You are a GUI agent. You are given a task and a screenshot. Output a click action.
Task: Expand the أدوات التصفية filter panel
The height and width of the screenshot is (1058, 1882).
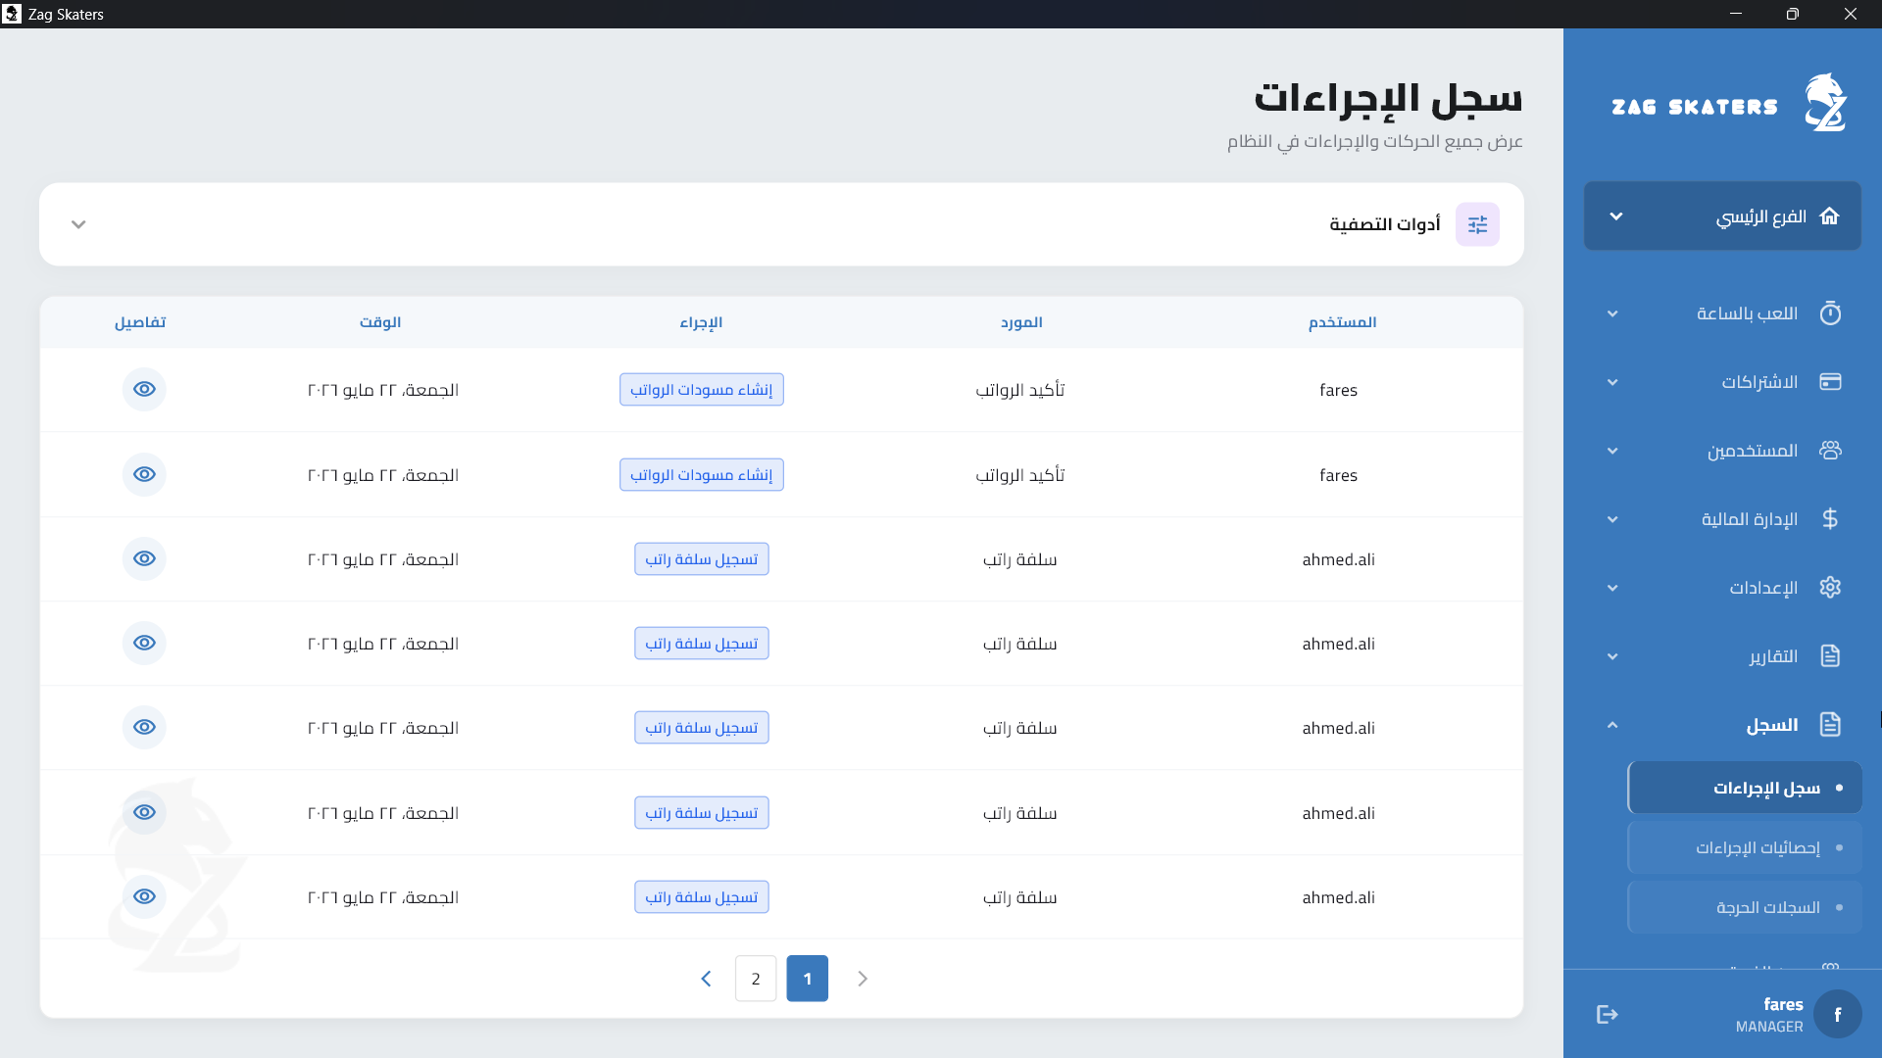click(x=78, y=224)
